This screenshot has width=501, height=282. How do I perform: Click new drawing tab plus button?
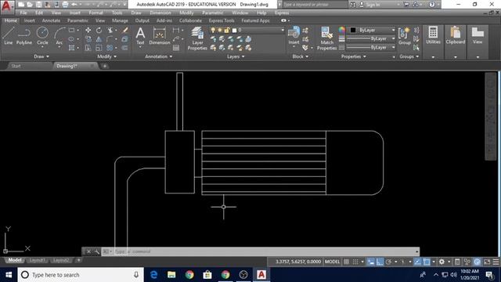104,66
